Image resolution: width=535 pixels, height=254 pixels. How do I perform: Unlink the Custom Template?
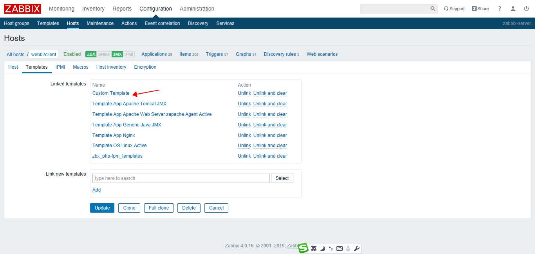[244, 93]
